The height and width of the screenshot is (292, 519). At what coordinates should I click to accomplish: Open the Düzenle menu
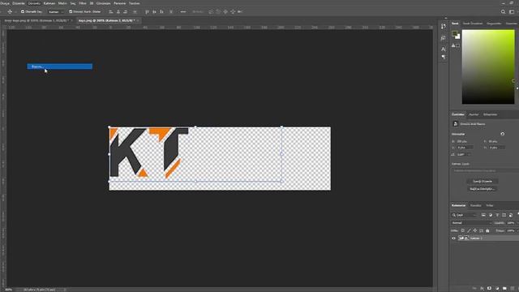click(x=18, y=3)
